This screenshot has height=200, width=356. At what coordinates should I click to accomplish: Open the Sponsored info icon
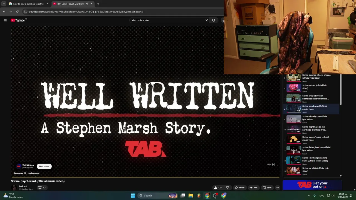(x=25, y=173)
